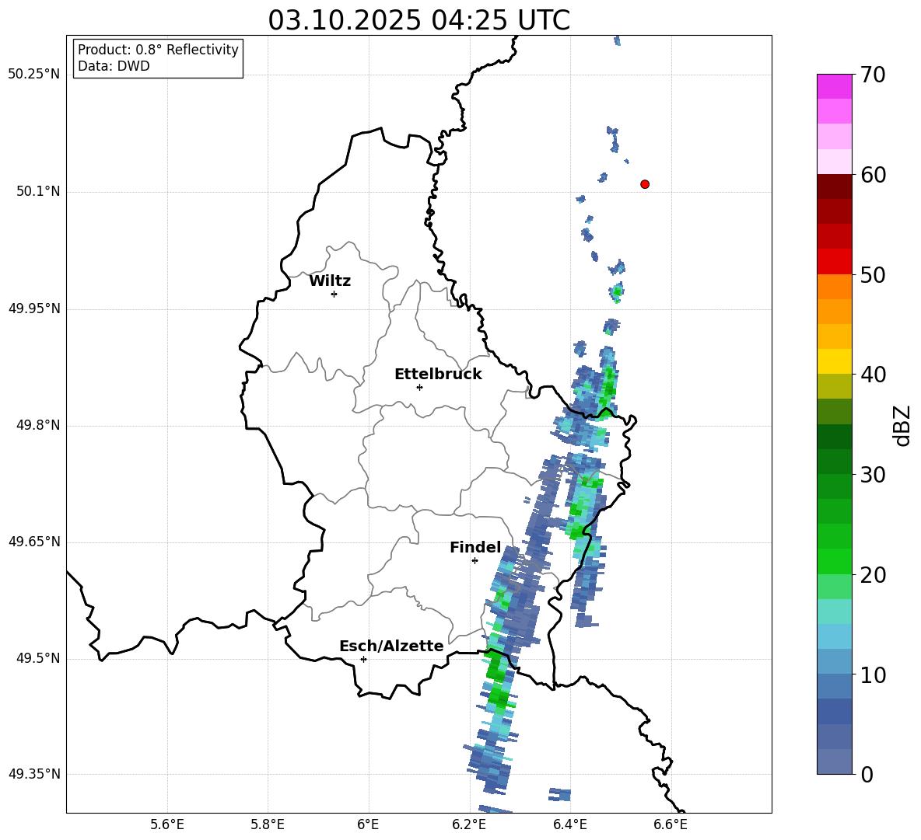
Task: Click the 20 colorbar tick label
Action: click(x=873, y=575)
